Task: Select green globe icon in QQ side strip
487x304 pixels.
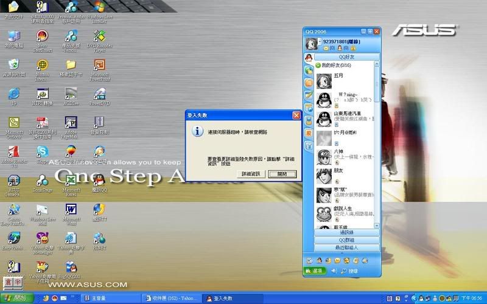Action: pos(309,71)
